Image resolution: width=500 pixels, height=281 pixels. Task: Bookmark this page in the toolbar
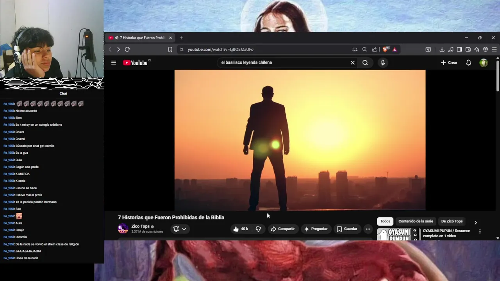click(170, 50)
